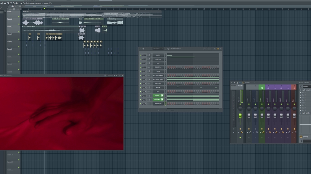Click the Master track pan knob

point(240,108)
